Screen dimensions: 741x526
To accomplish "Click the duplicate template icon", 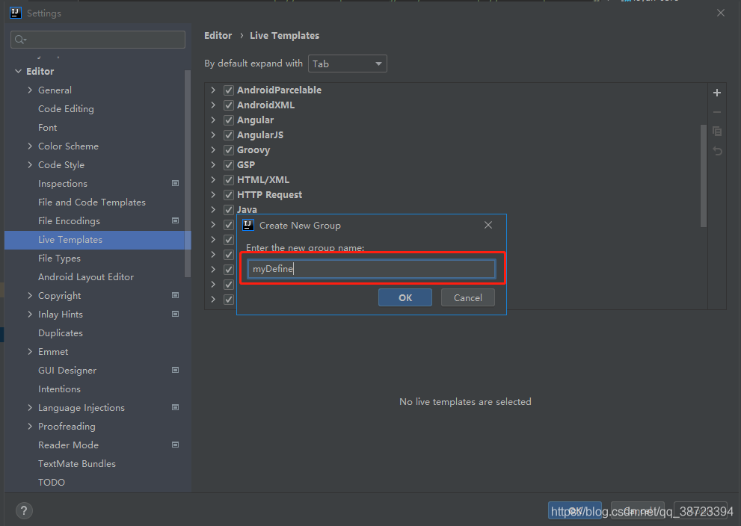I will tap(717, 131).
